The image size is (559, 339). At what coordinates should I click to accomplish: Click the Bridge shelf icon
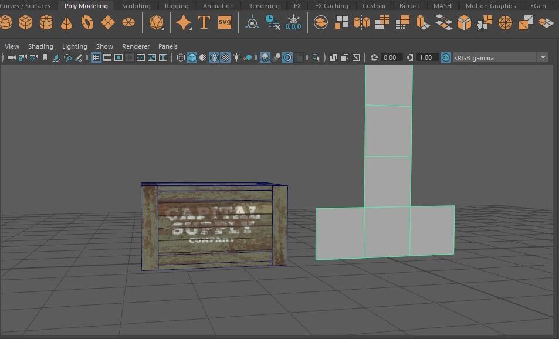(x=444, y=22)
